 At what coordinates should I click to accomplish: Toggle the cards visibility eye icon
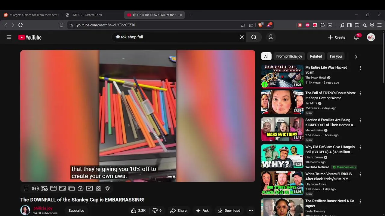44,188
